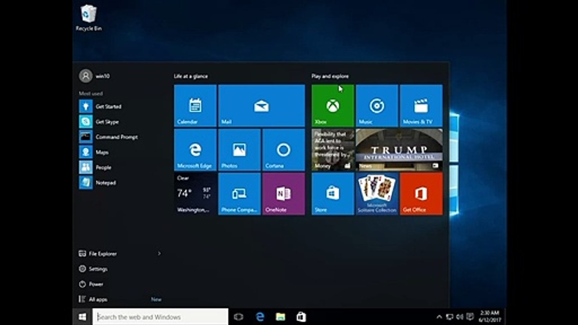The image size is (578, 325).
Task: Launch Edge from the taskbar
Action: pyautogui.click(x=260, y=317)
